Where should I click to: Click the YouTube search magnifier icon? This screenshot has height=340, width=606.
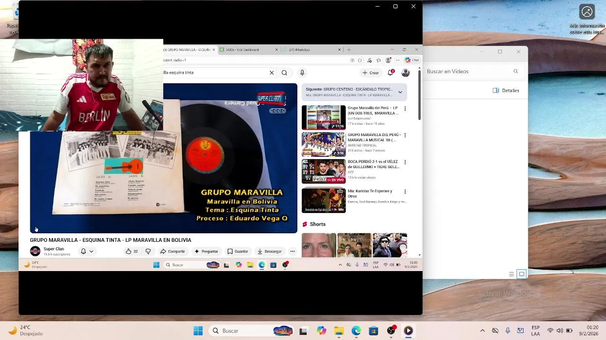(284, 73)
